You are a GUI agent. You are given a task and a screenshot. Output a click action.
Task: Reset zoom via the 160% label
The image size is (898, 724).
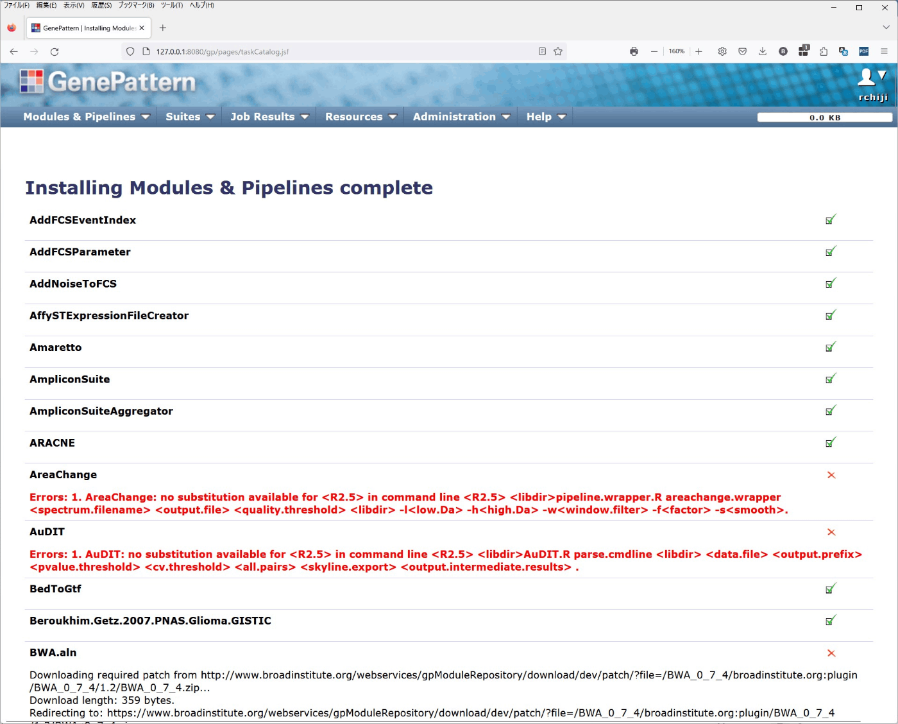point(676,51)
